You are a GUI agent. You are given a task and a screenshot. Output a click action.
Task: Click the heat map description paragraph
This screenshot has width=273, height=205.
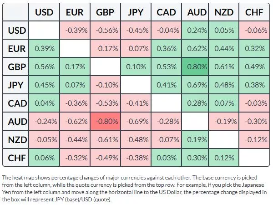[136, 188]
